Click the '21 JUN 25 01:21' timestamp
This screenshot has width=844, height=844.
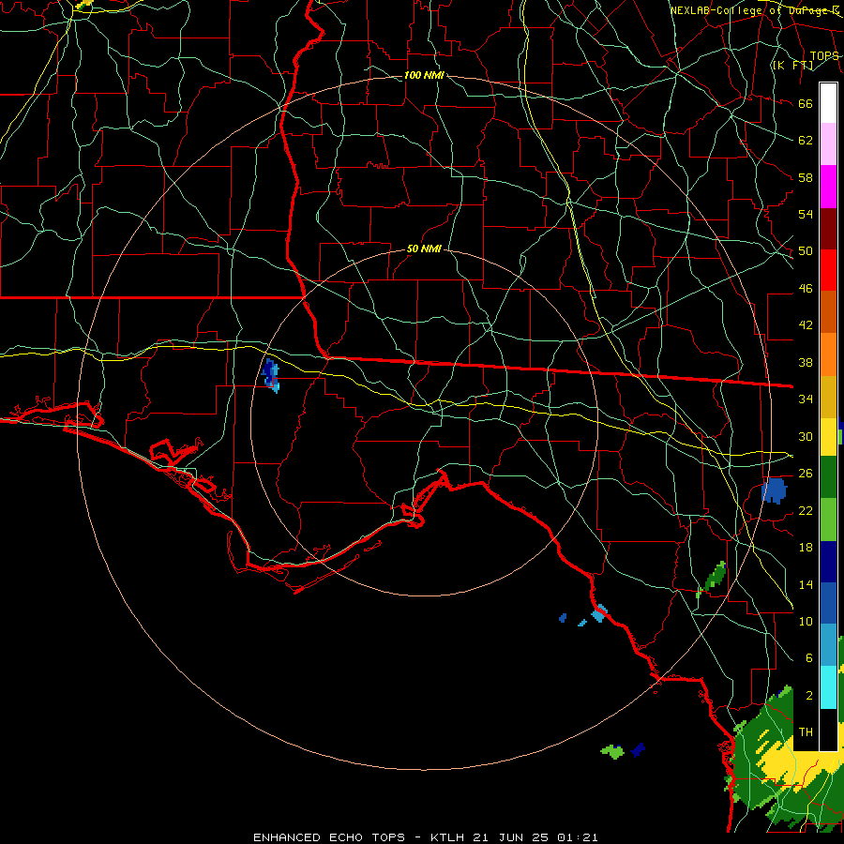[535, 837]
